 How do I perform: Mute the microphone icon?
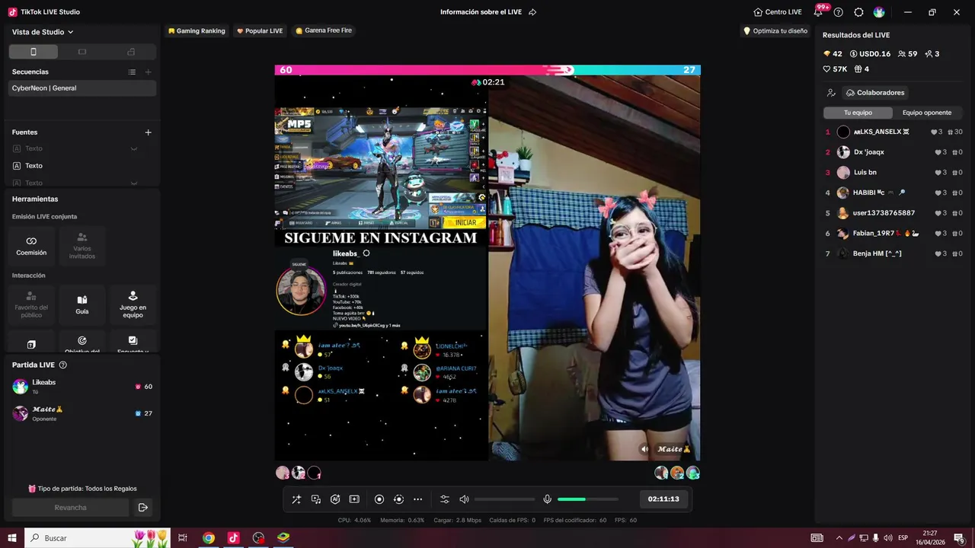(547, 499)
